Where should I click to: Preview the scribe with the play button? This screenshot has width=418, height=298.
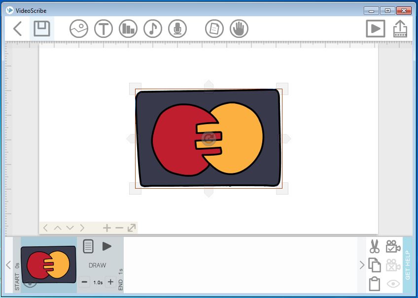[376, 29]
